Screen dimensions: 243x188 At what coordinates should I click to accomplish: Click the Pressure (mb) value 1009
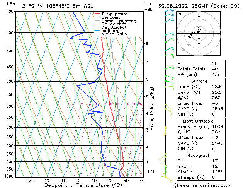[x=218, y=126]
